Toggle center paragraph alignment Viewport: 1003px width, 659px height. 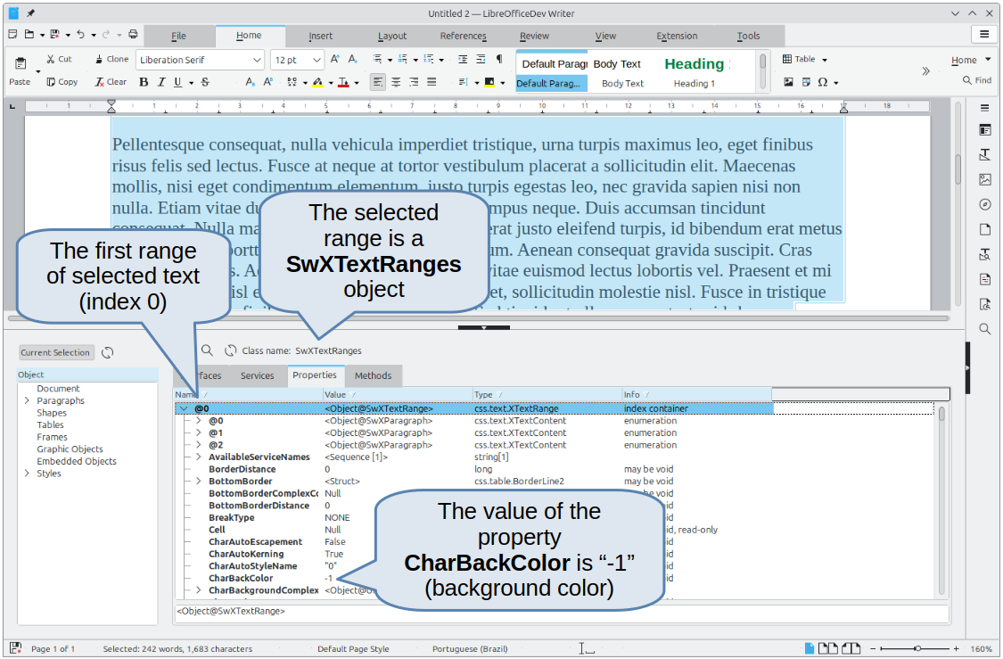(396, 81)
